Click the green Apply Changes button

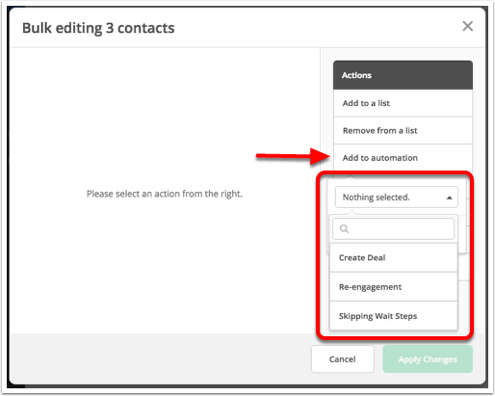click(428, 359)
